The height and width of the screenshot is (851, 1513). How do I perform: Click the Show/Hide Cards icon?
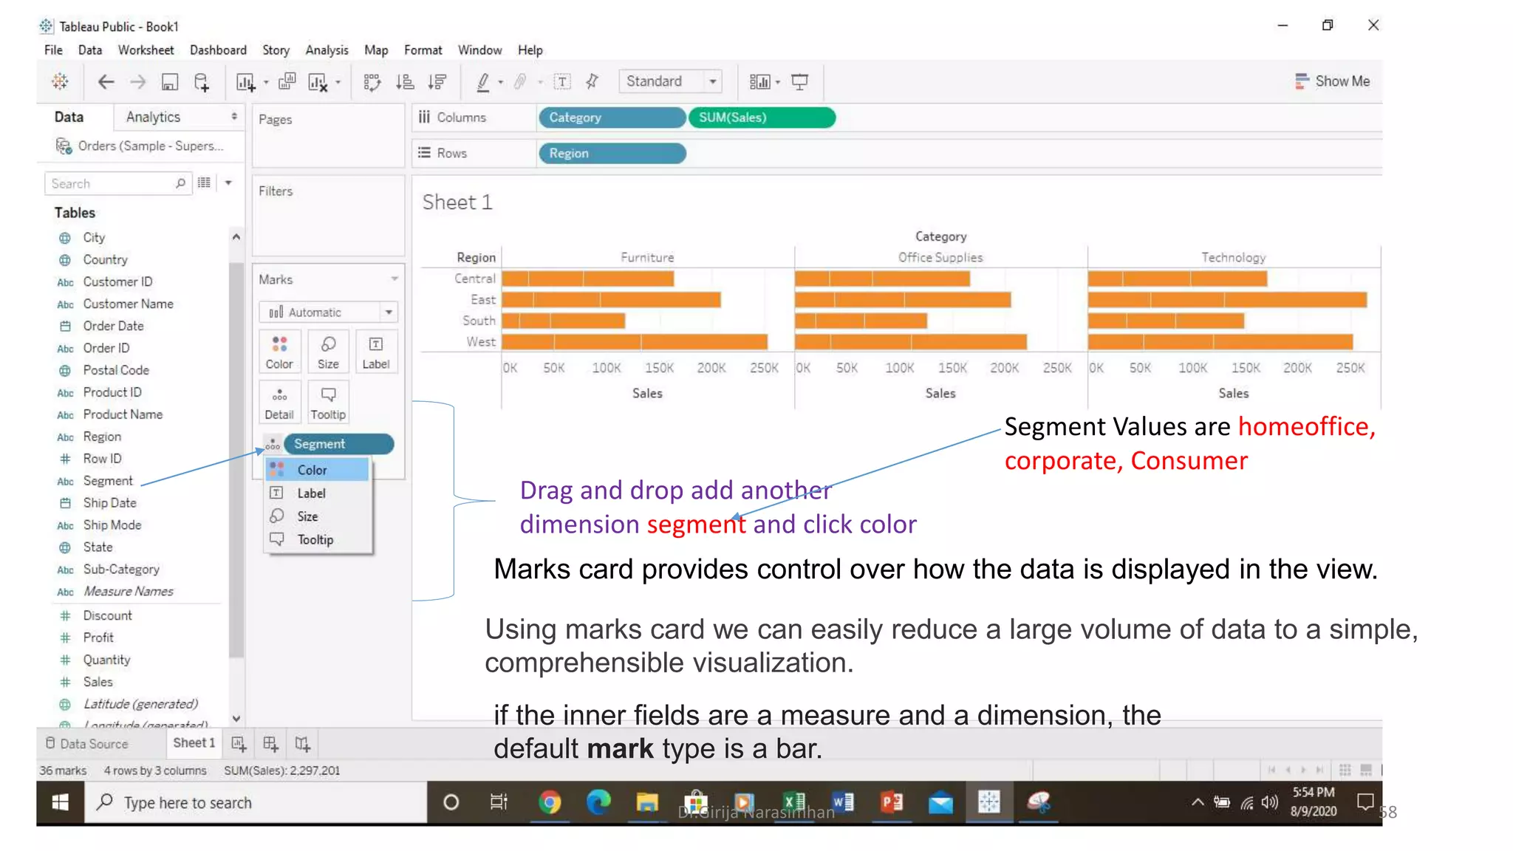coord(760,82)
